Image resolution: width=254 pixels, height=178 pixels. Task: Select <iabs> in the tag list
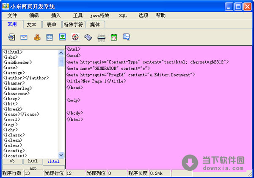(11, 57)
